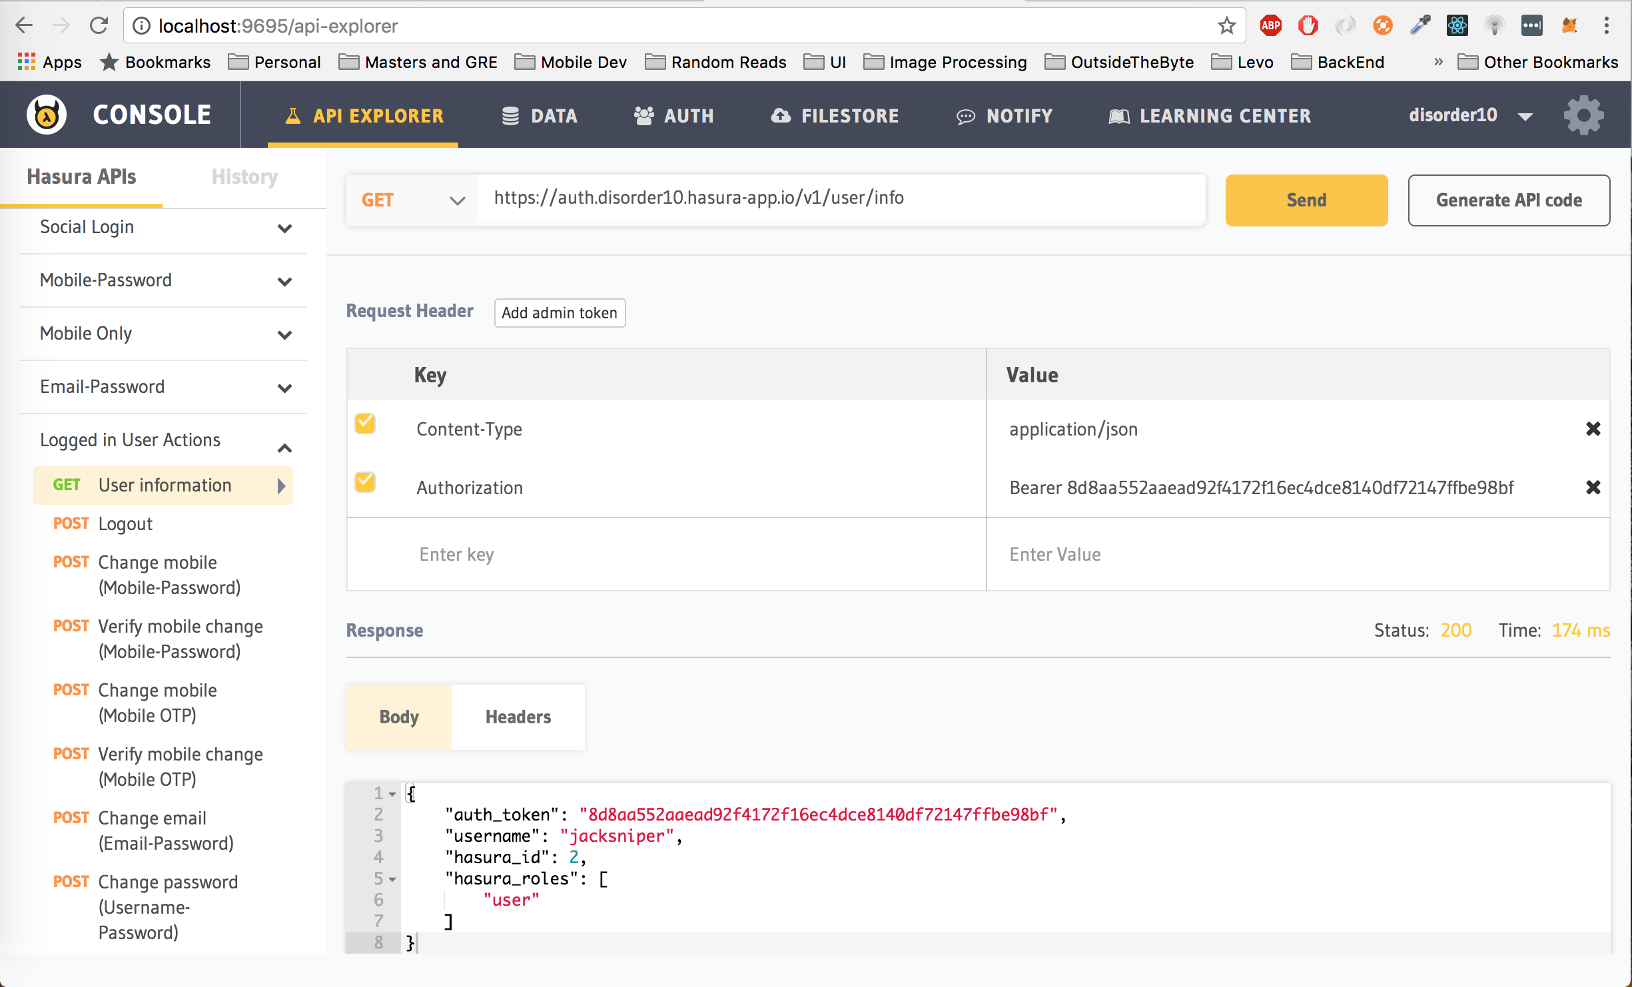Viewport: 1632px width, 987px height.
Task: Reload the page with refresh icon
Action: [99, 26]
